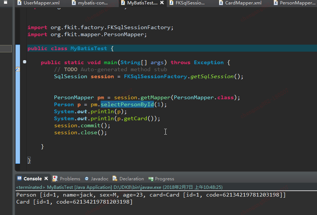Click the session.close() statement
Viewport: 317px width, 215px height.
80,133
